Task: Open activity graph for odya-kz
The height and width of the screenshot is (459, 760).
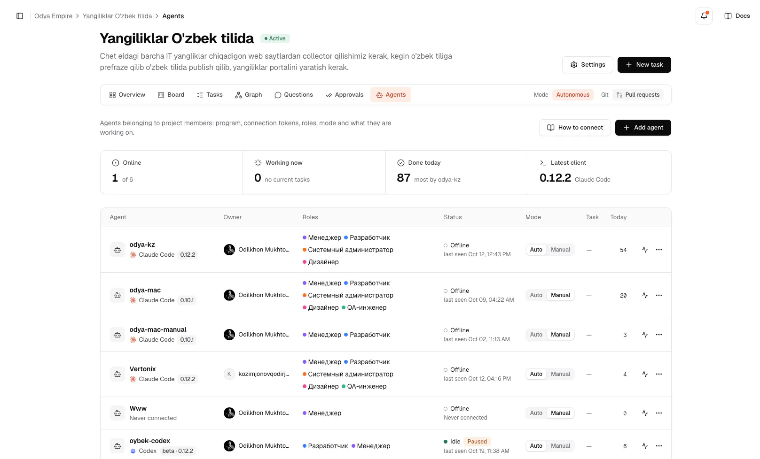Action: click(645, 250)
